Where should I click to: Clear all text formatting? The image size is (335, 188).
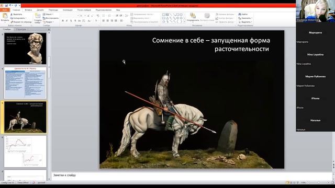[98, 16]
